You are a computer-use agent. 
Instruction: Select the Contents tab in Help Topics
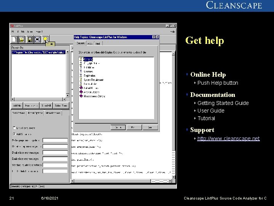[81, 43]
